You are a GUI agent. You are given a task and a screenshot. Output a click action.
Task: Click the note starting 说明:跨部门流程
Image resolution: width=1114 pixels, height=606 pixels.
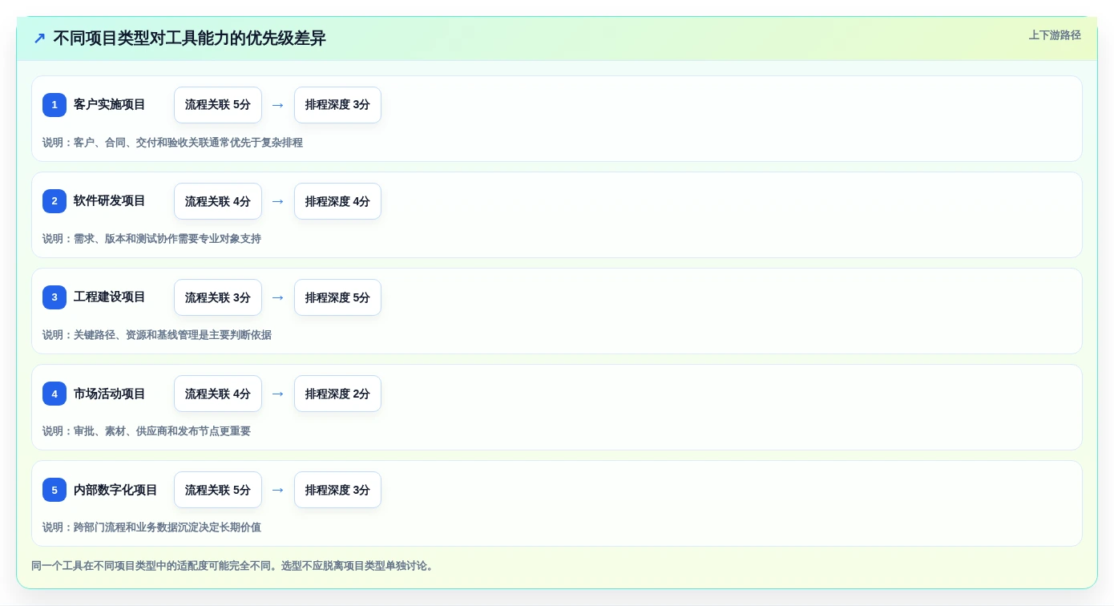point(151,527)
